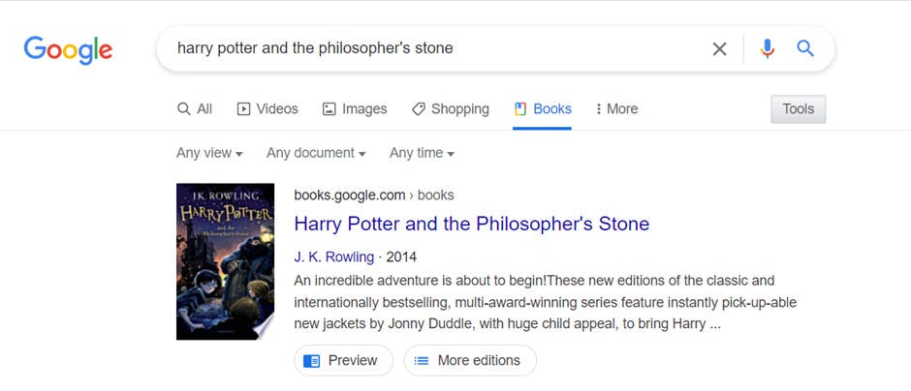Expand the Any view dropdown
Image resolution: width=911 pixels, height=391 pixels.
209,153
